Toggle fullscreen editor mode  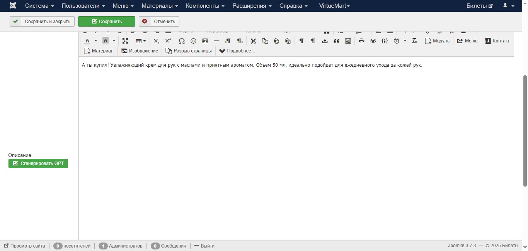point(125,41)
